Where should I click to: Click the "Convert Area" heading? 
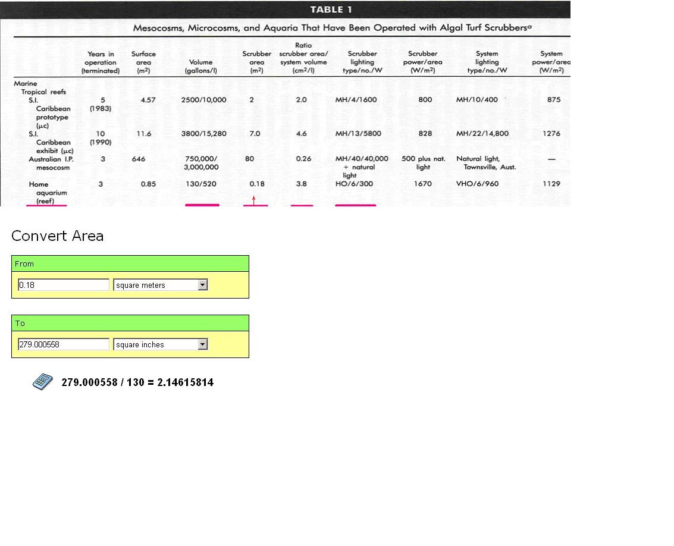57,236
